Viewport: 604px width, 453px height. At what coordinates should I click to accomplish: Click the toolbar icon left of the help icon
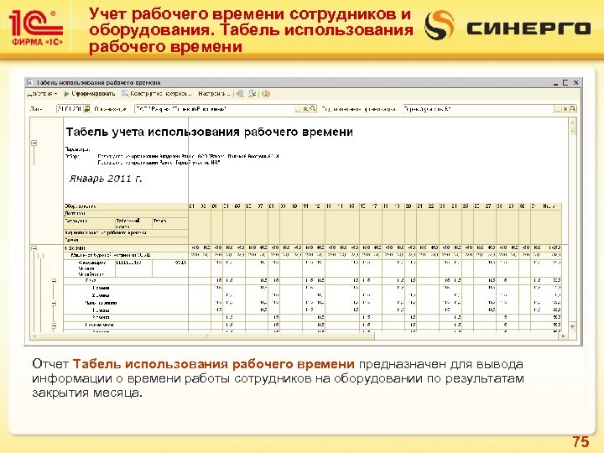[253, 94]
